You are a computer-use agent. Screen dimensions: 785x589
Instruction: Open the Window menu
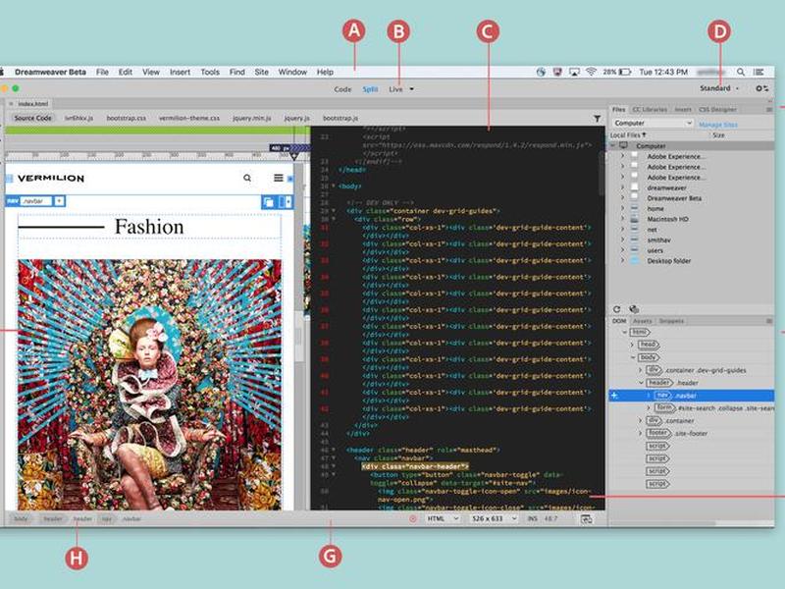click(x=292, y=72)
